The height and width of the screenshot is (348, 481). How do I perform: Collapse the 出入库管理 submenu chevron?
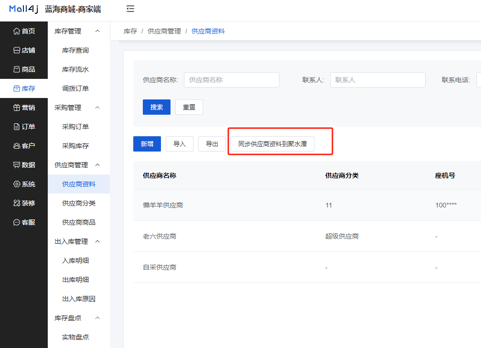[97, 241]
